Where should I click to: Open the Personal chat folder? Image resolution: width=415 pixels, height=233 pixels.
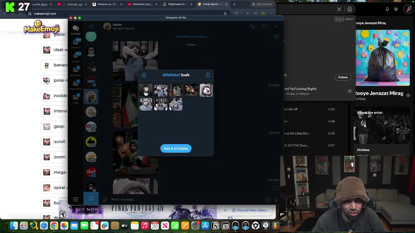click(76, 44)
